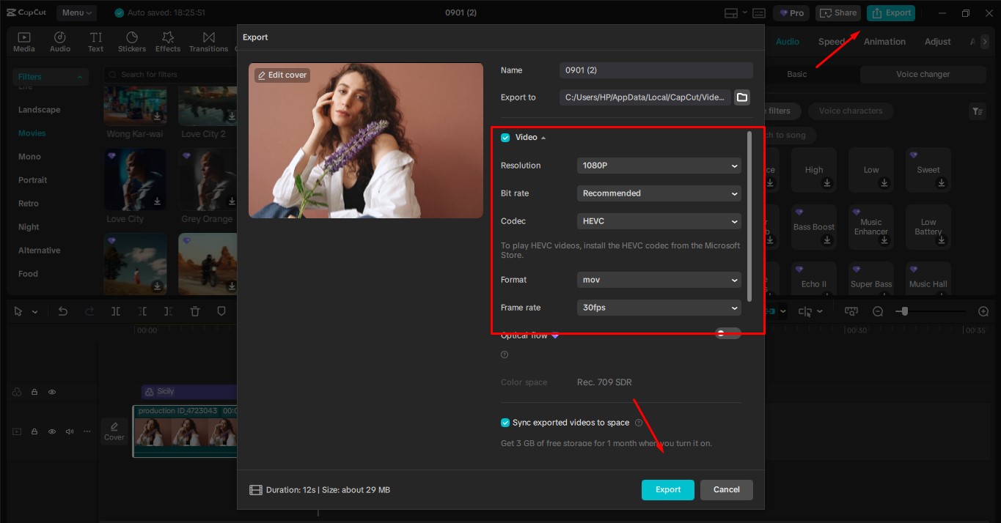Cancel the export dialog
This screenshot has height=523, width=1001.
(726, 489)
